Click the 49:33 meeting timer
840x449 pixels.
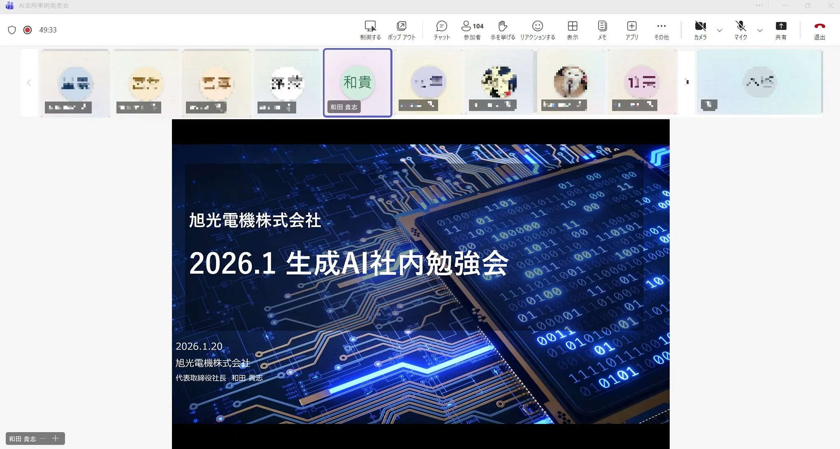[x=48, y=30]
